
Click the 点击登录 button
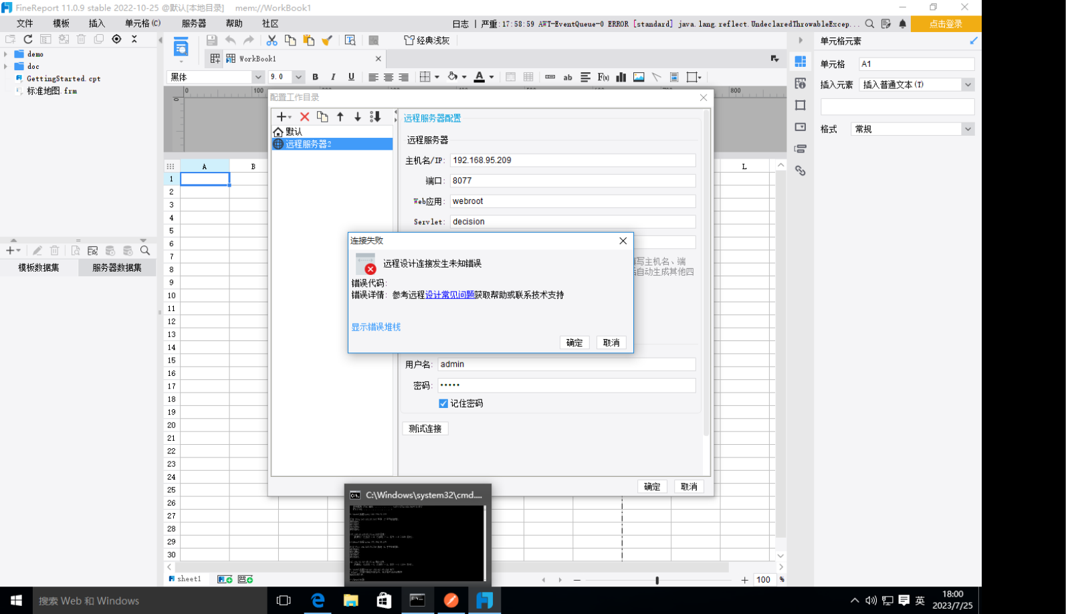click(946, 23)
